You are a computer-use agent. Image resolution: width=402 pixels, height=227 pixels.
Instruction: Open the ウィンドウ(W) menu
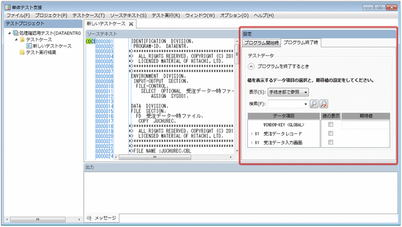point(200,16)
